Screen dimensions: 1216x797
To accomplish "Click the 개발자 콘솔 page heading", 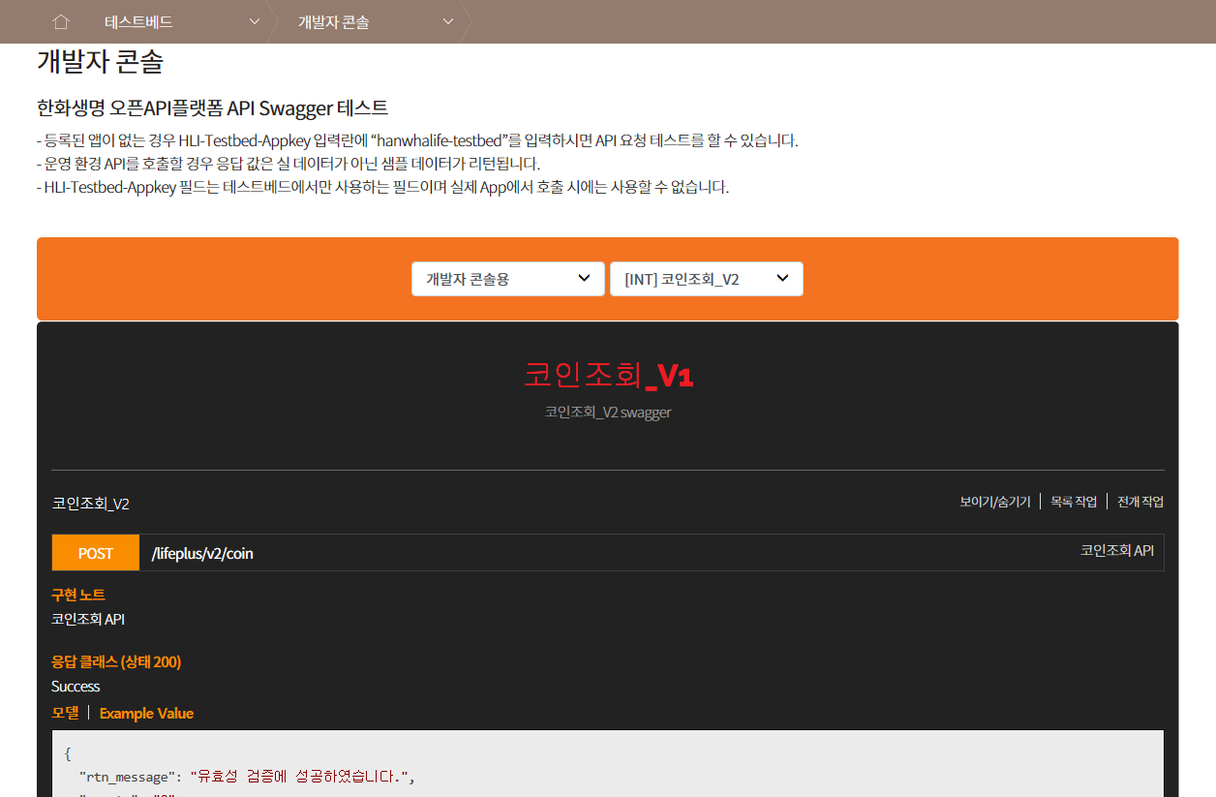I will tap(101, 61).
